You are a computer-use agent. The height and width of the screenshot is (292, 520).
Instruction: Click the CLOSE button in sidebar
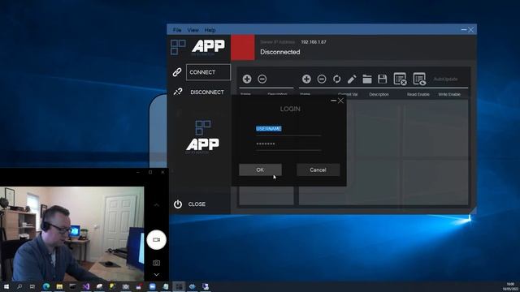click(197, 204)
